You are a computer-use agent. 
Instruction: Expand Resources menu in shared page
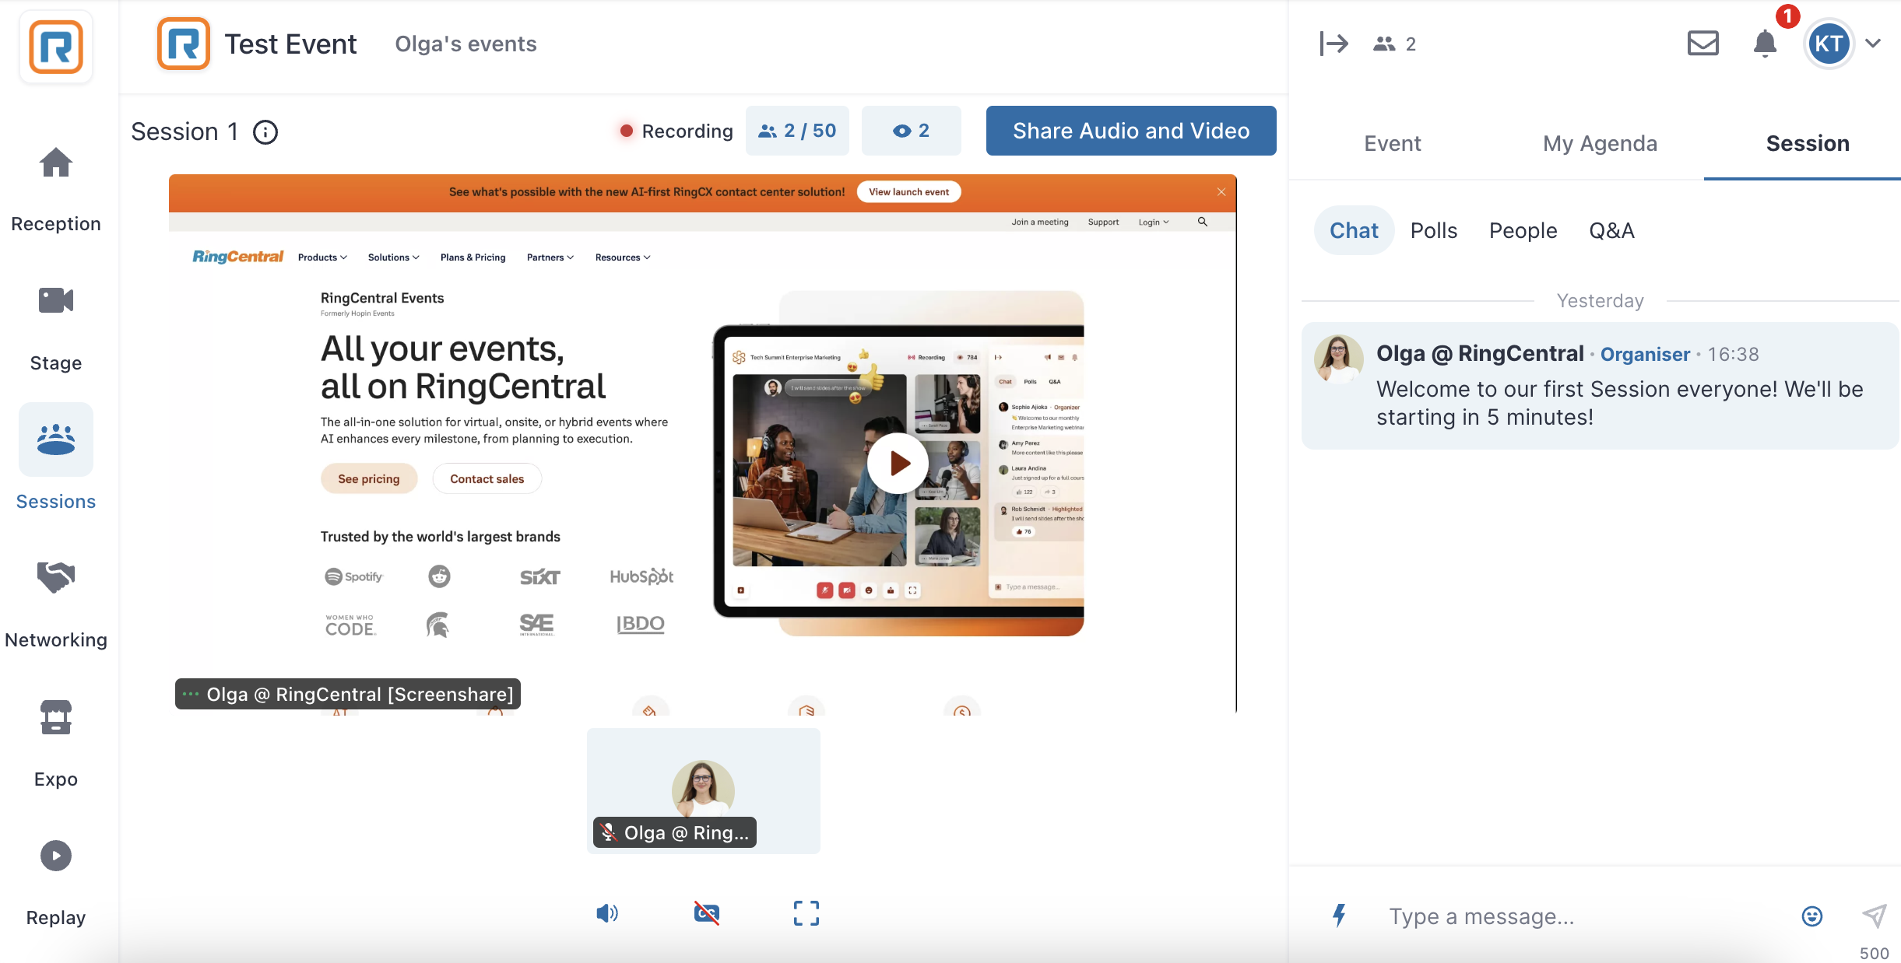point(623,257)
